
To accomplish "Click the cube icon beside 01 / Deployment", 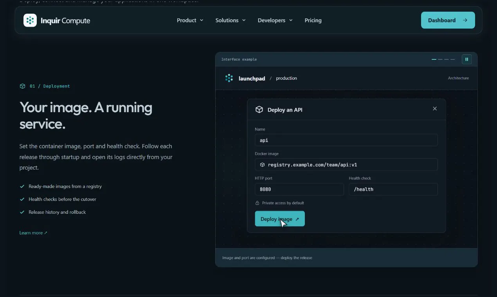I will point(22,86).
